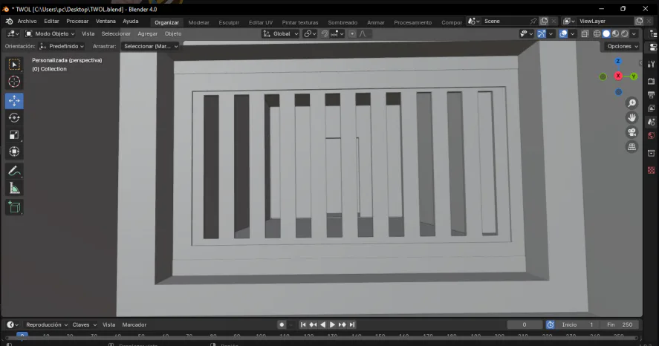Click the play animation button
Viewport: 659px width, 346px height.
pos(332,324)
